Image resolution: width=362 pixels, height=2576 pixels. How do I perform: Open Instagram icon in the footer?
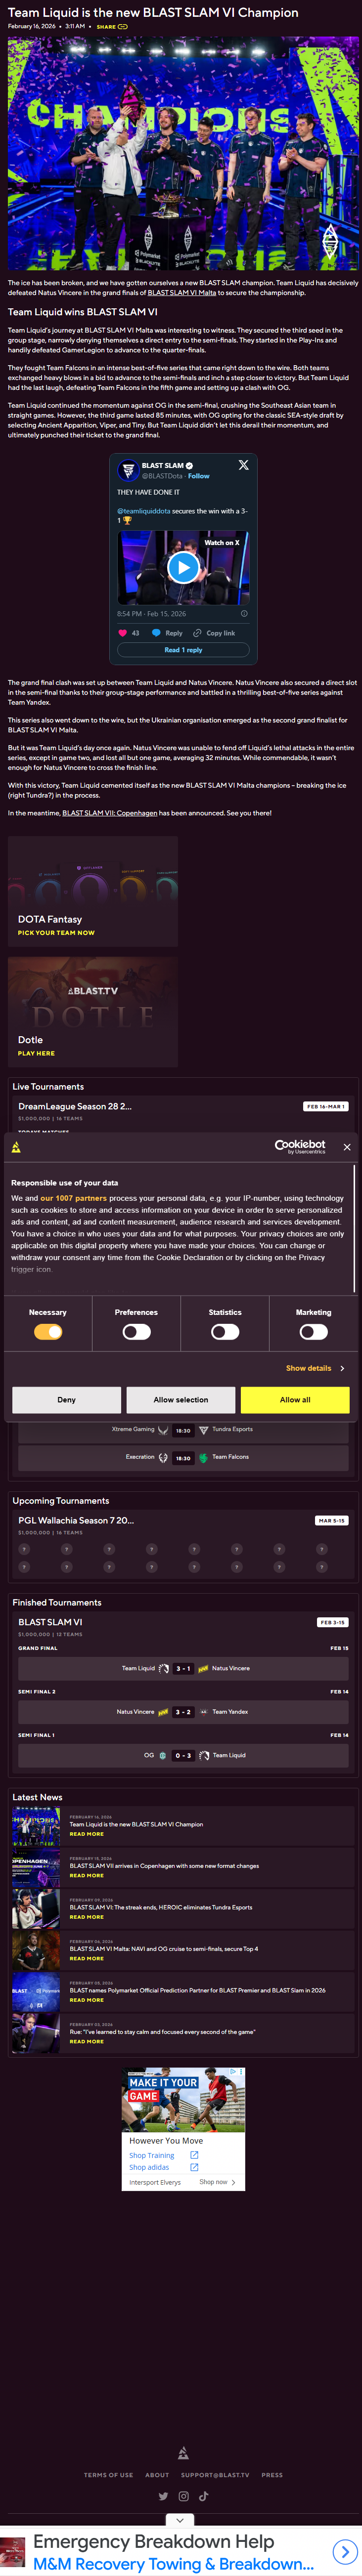point(183,2496)
